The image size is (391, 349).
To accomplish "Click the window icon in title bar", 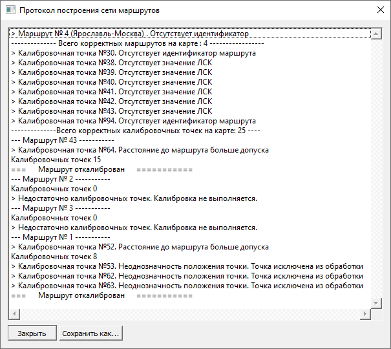I will click(x=10, y=10).
